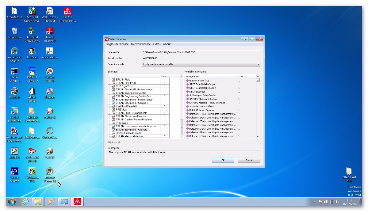Select Rittal AE Laser Express extension

tap(220, 110)
